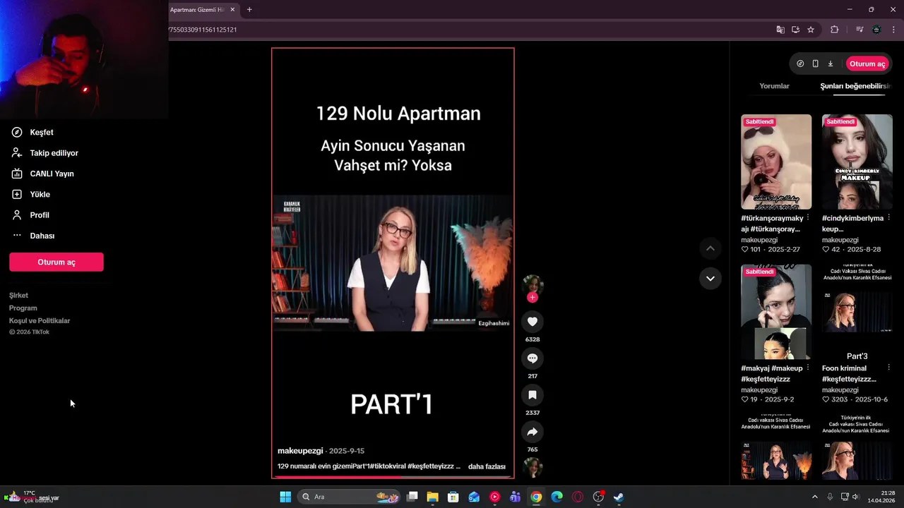Click the top-right Oturum aç button
The height and width of the screenshot is (508, 904).
point(867,64)
